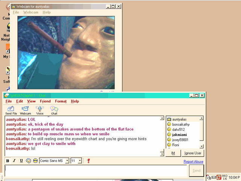Click the IM button

173,153
